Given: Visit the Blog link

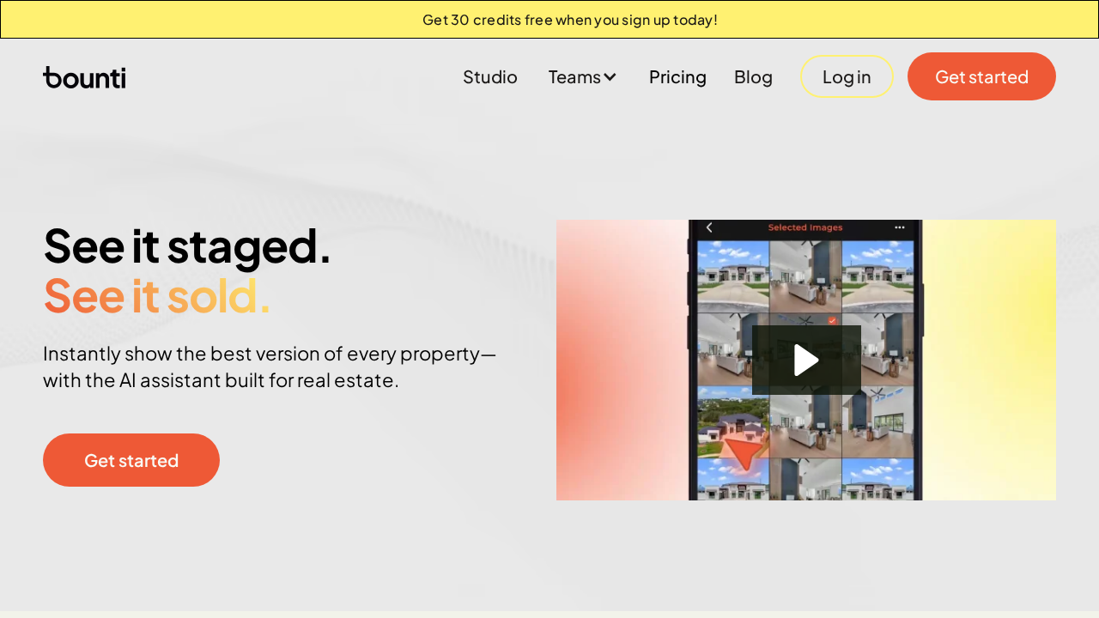Looking at the screenshot, I should pos(753,77).
